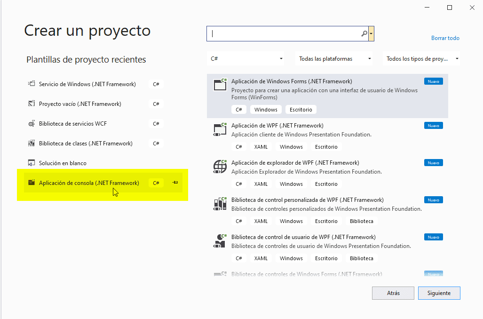Select the Aplicación de explorador de WPF icon
The height and width of the screenshot is (319, 483).
pyautogui.click(x=220, y=166)
